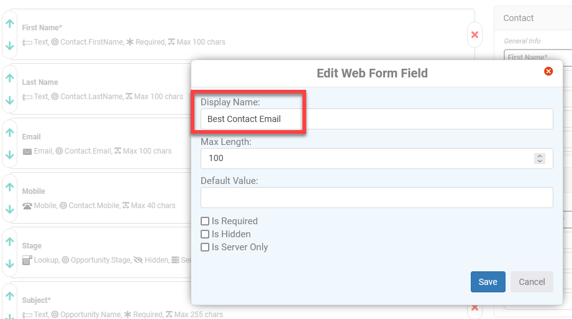572x319 pixels.
Task: Close the Edit Web Form Field dialog
Action: pos(548,71)
